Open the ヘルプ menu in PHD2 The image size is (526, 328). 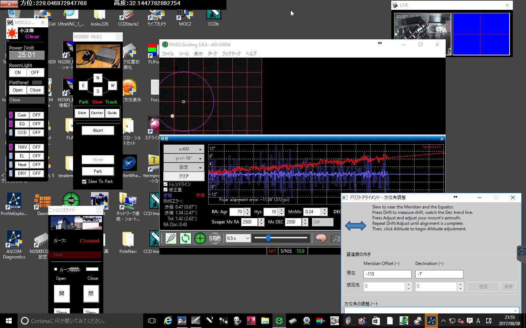click(251, 54)
